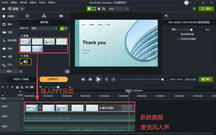216x135 pixels.
Task: Click the timeline zoom magnifier icon
Action: point(41,87)
